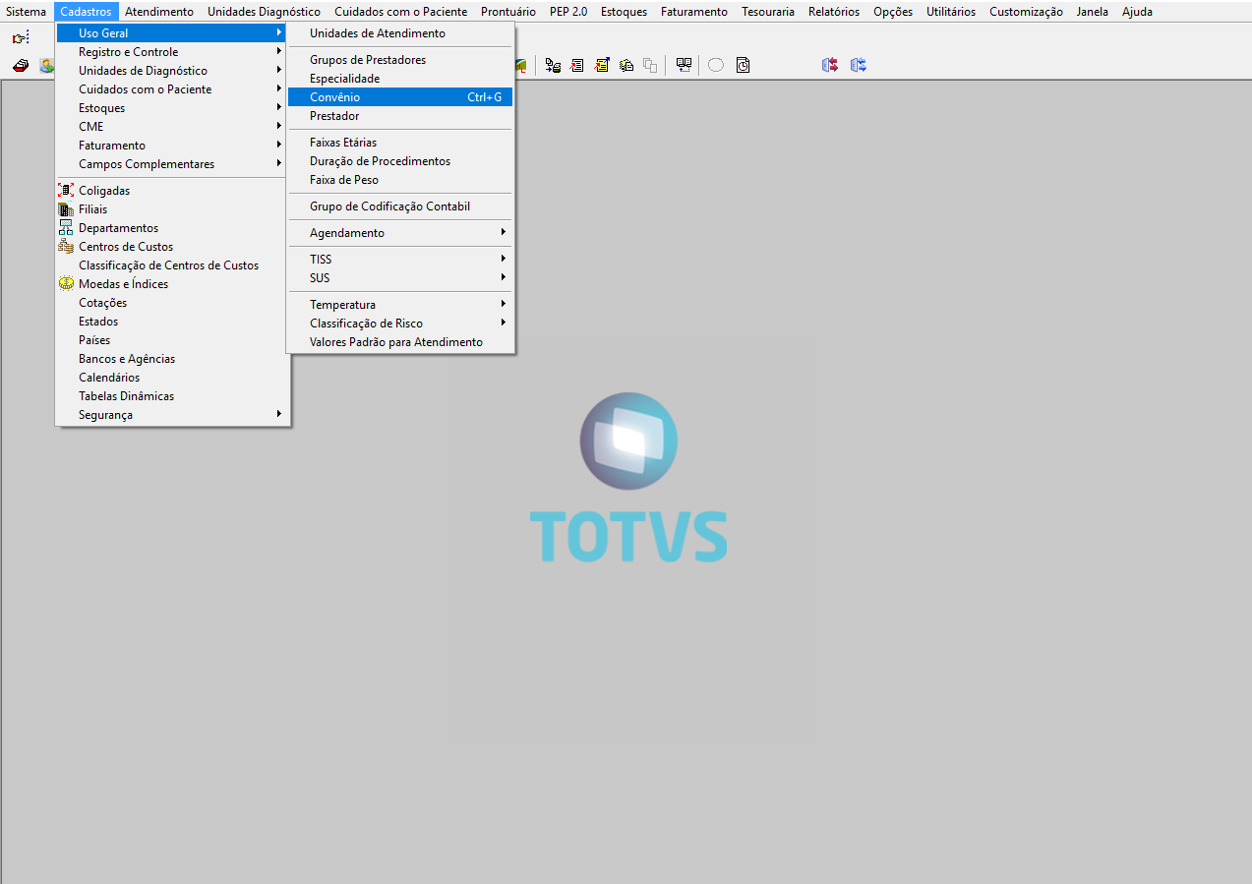Click the open book with dotted arrow icon
Image resolution: width=1252 pixels, height=884 pixels.
click(x=684, y=65)
